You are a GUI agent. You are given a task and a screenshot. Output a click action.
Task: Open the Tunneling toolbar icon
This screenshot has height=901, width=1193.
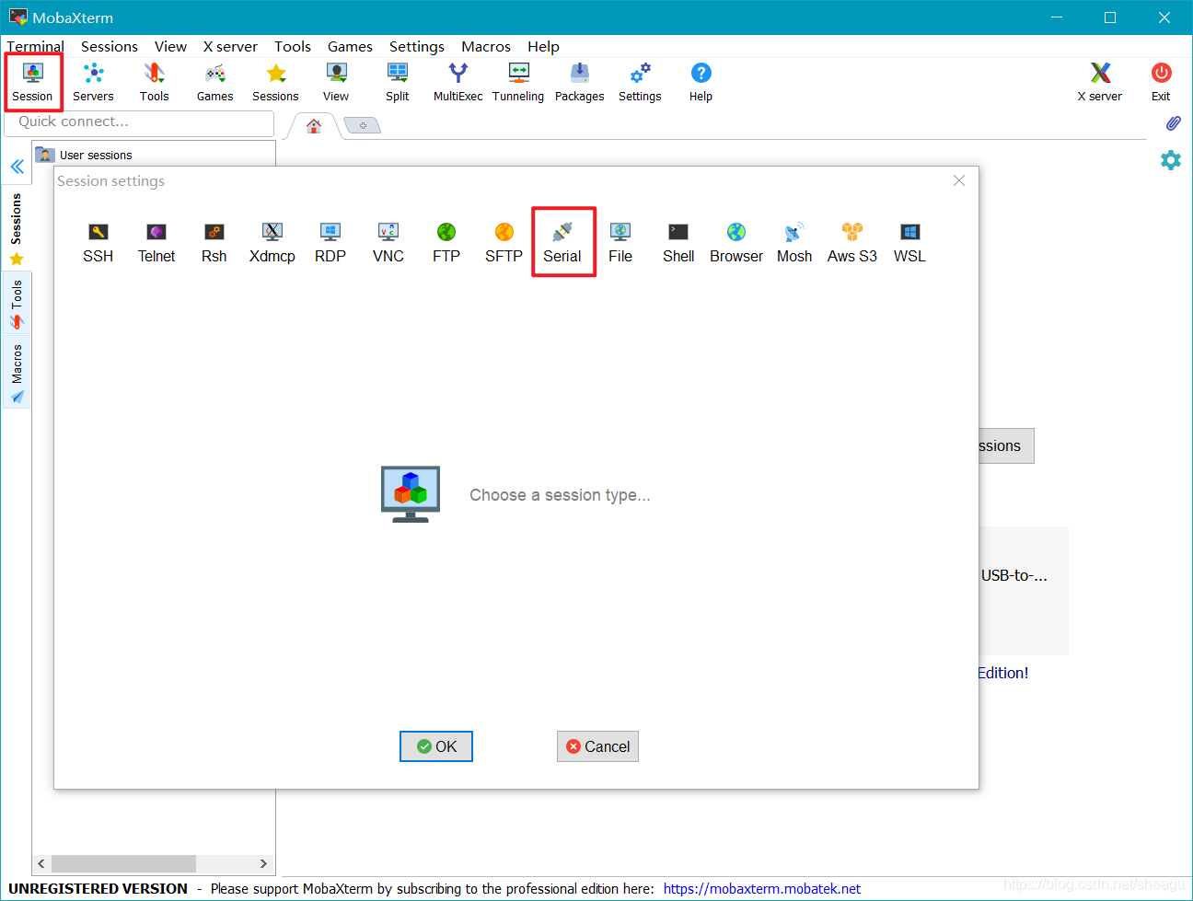[518, 82]
